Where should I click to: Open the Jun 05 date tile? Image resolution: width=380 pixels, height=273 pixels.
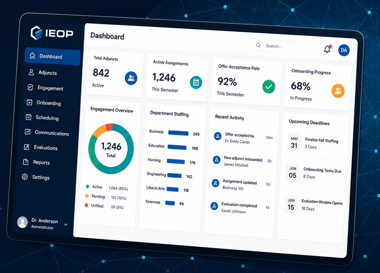293,172
